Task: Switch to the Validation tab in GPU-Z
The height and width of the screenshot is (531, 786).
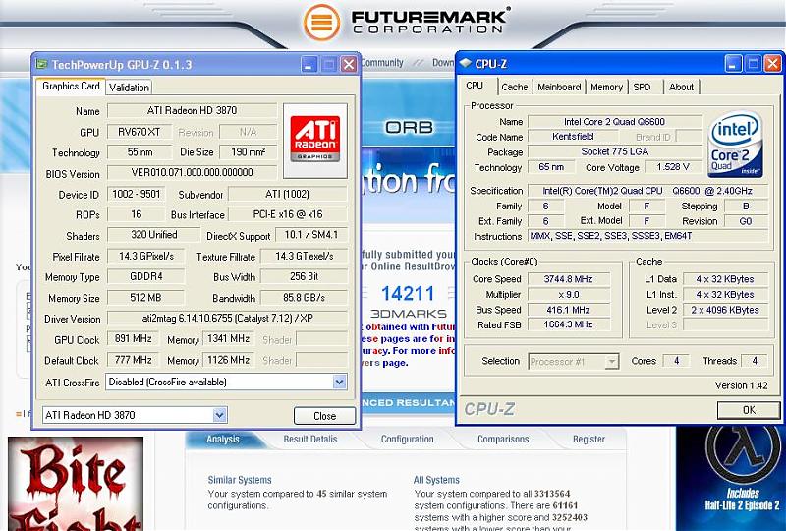Action: (x=129, y=88)
